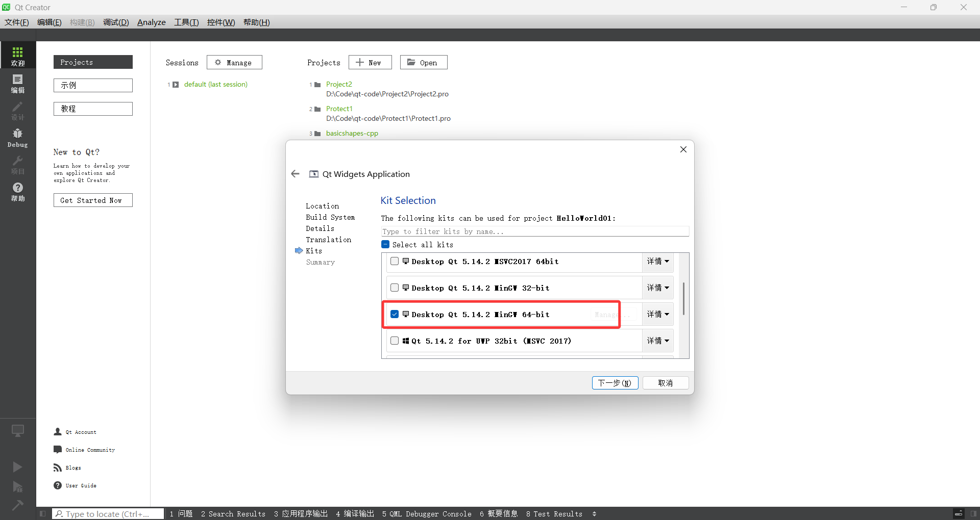Screen dimensions: 980x520
Task: Open the 控件(W) menu
Action: click(221, 22)
